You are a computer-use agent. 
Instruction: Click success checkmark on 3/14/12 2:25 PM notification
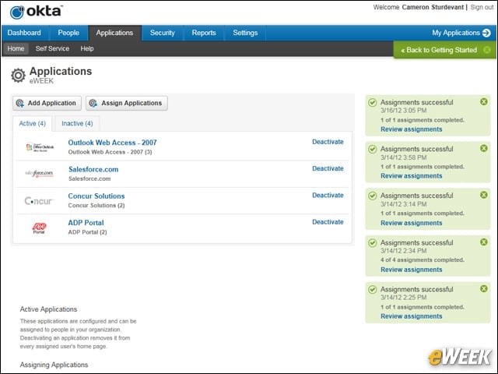(x=373, y=289)
